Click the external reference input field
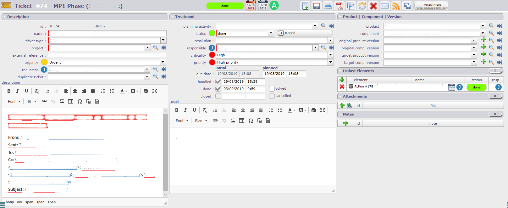This screenshot has height=208, width=508. click(107, 55)
